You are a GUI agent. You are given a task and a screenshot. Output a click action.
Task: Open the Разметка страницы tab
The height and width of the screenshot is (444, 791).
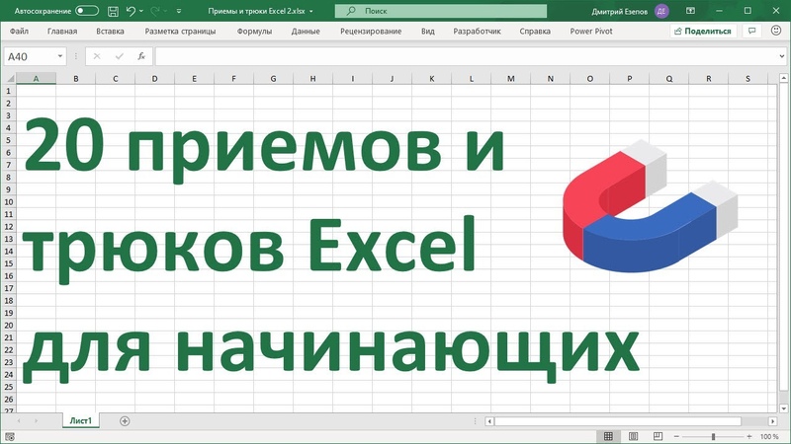[180, 32]
